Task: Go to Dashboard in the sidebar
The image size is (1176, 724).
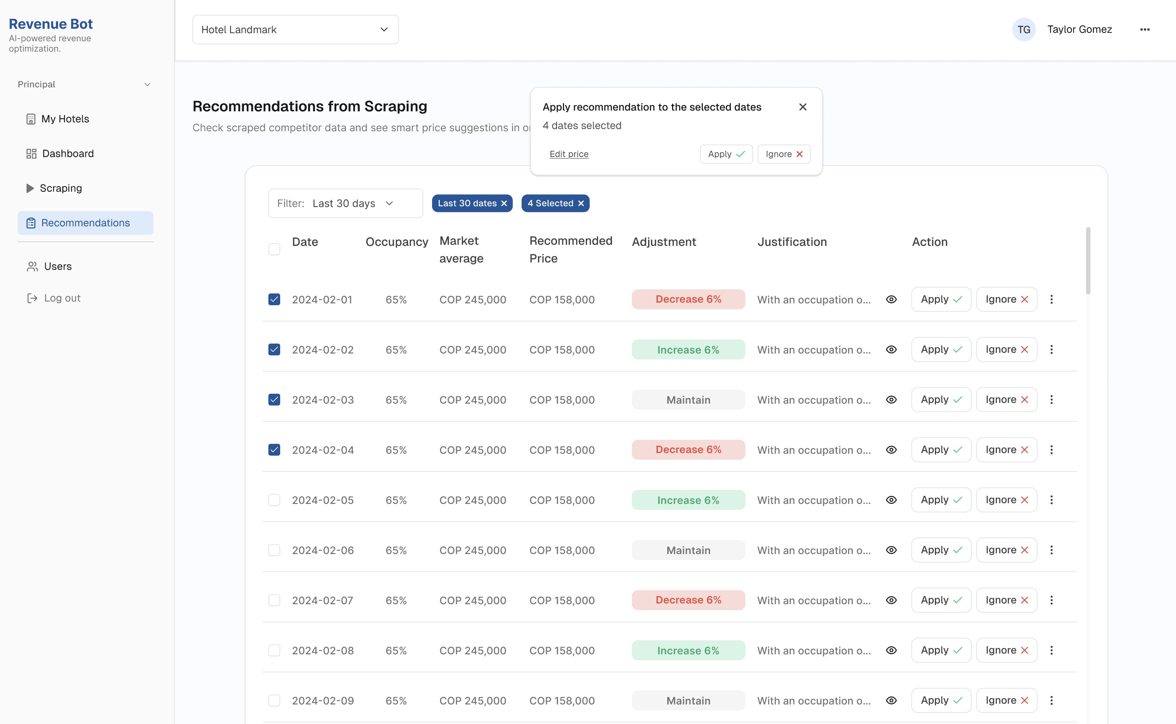Action: coord(67,154)
